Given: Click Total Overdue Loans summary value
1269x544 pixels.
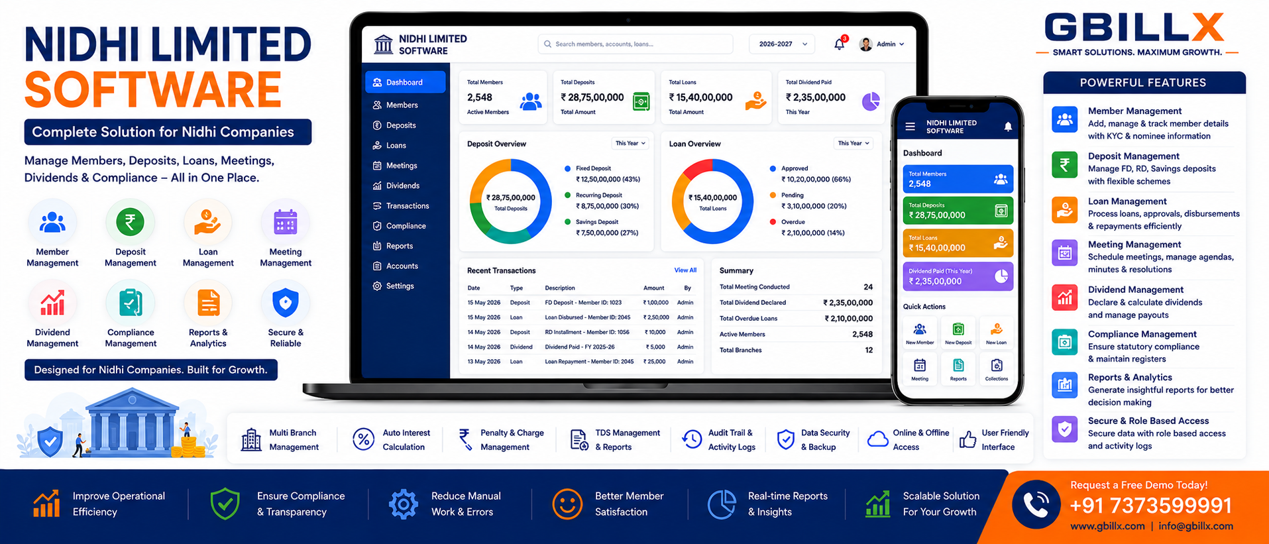Looking at the screenshot, I should (848, 319).
